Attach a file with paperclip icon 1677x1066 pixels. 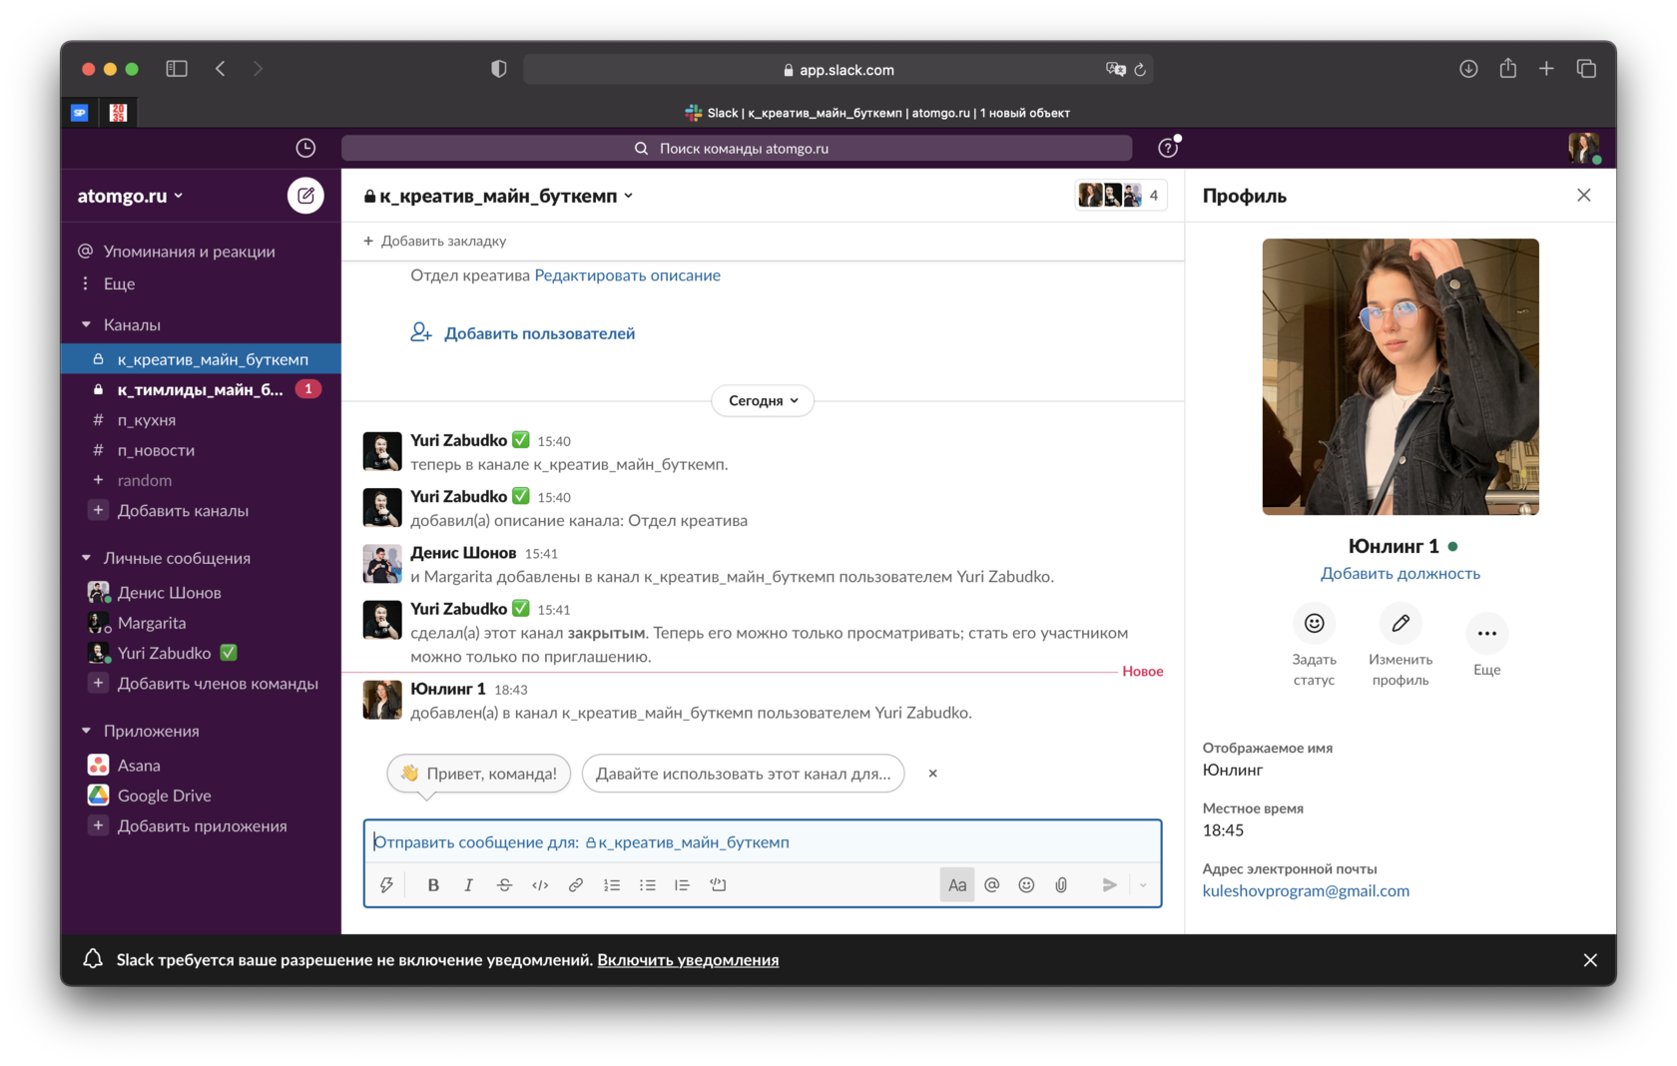click(1061, 884)
